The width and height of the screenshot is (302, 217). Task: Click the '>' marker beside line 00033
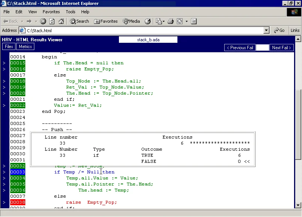4,172
